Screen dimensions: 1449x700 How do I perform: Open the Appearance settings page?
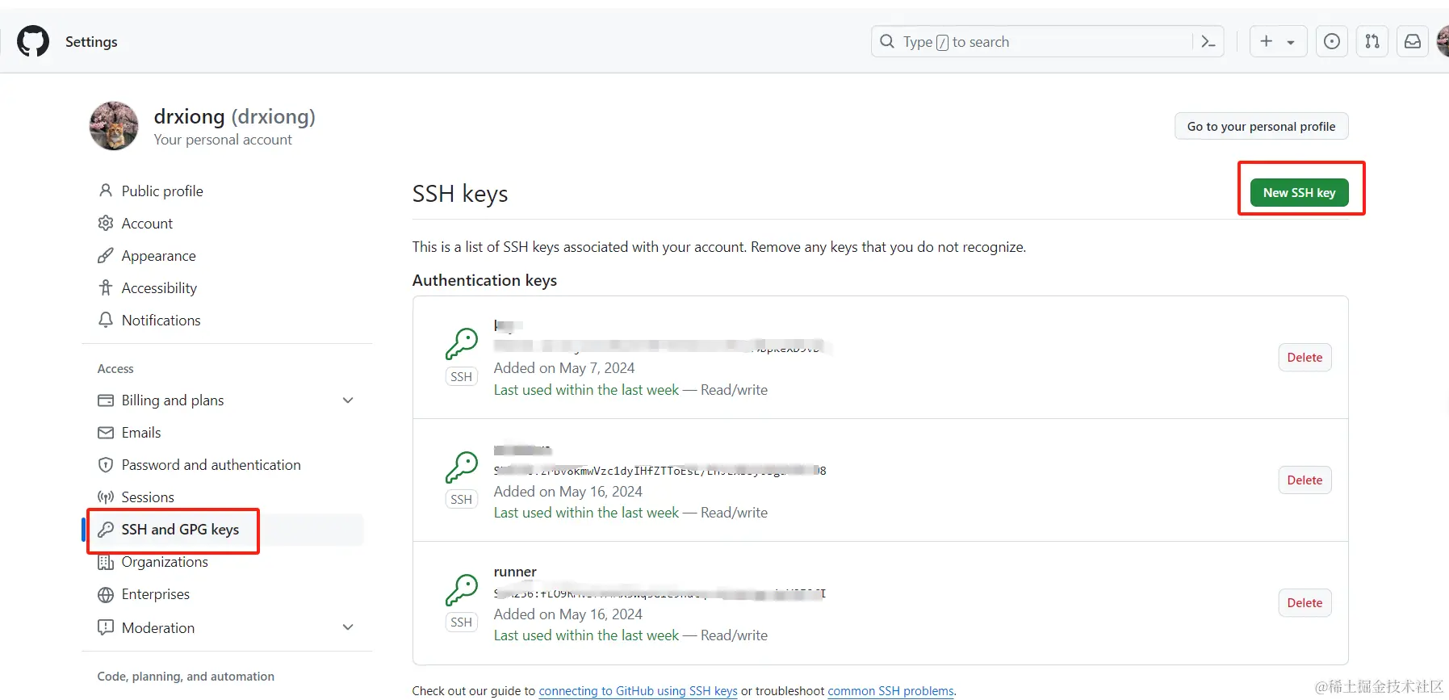coord(158,256)
